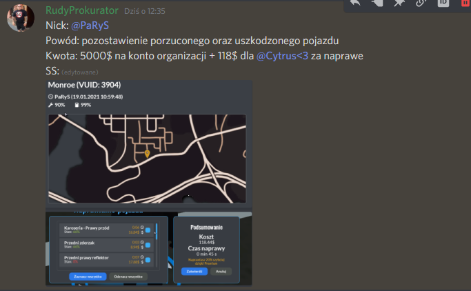Image resolution: width=471 pixels, height=291 pixels.
Task: Click the (edytowane) edited label
Action: point(80,72)
